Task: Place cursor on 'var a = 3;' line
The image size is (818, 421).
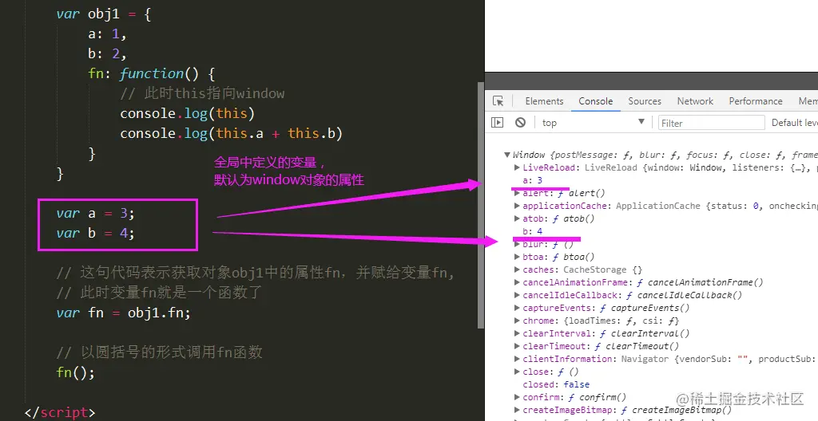Action: [x=96, y=214]
